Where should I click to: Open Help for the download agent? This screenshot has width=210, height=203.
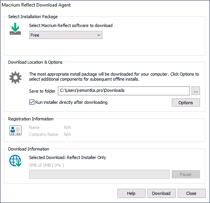click(x=131, y=193)
